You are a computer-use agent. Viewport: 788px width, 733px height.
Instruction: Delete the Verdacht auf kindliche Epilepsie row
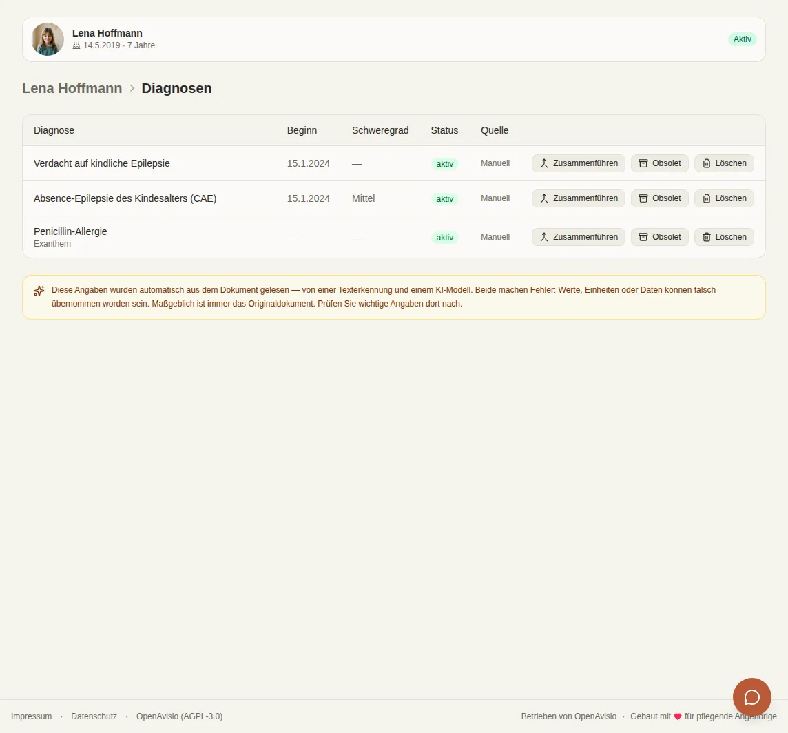pyautogui.click(x=724, y=163)
